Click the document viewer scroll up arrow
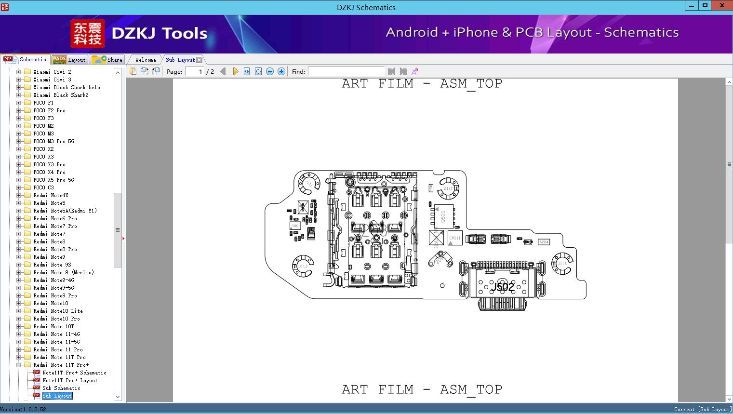This screenshot has width=733, height=414. pyautogui.click(x=729, y=82)
